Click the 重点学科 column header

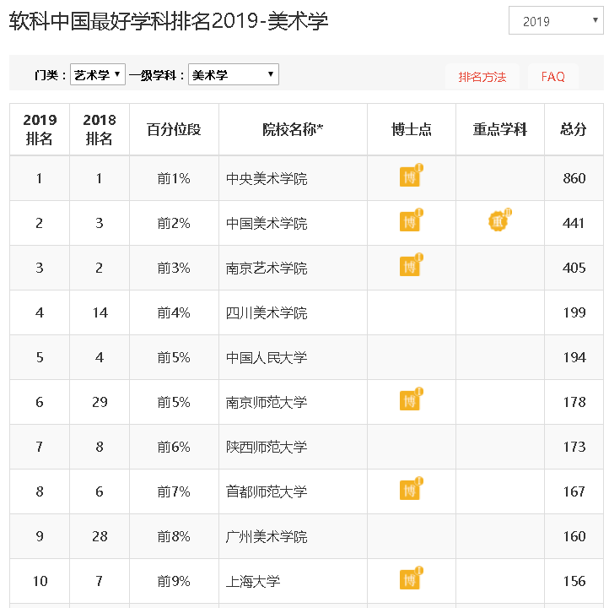[500, 129]
